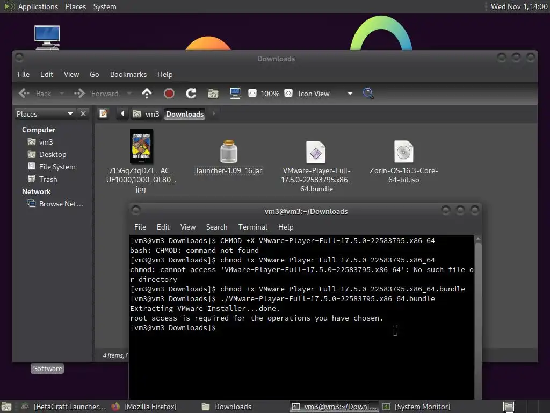Close the Places sidebar pane

(83, 114)
